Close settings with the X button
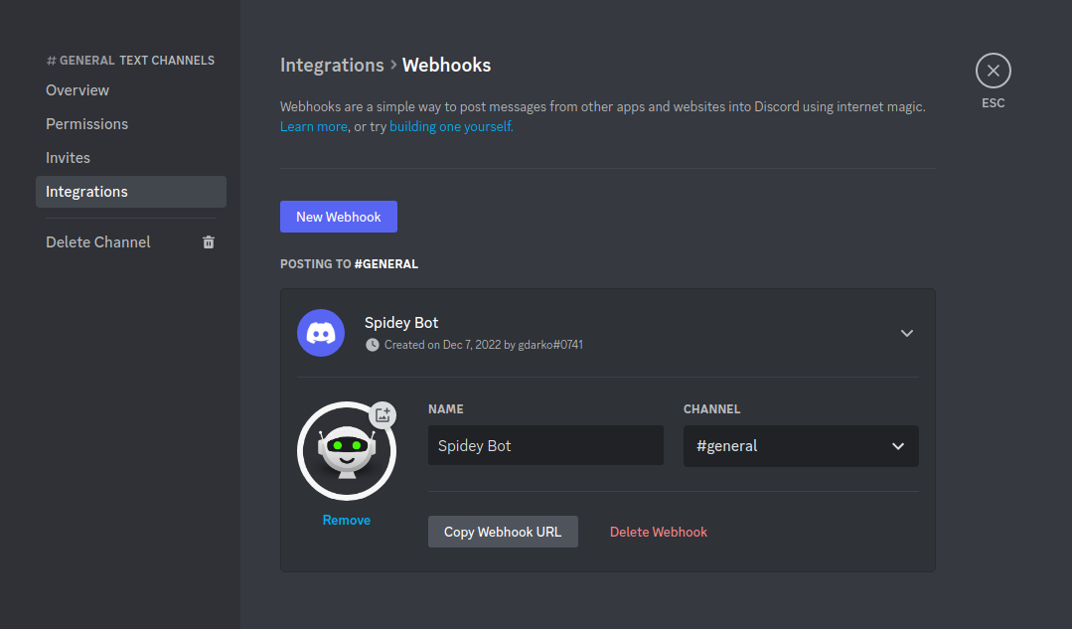The image size is (1072, 629). (993, 72)
